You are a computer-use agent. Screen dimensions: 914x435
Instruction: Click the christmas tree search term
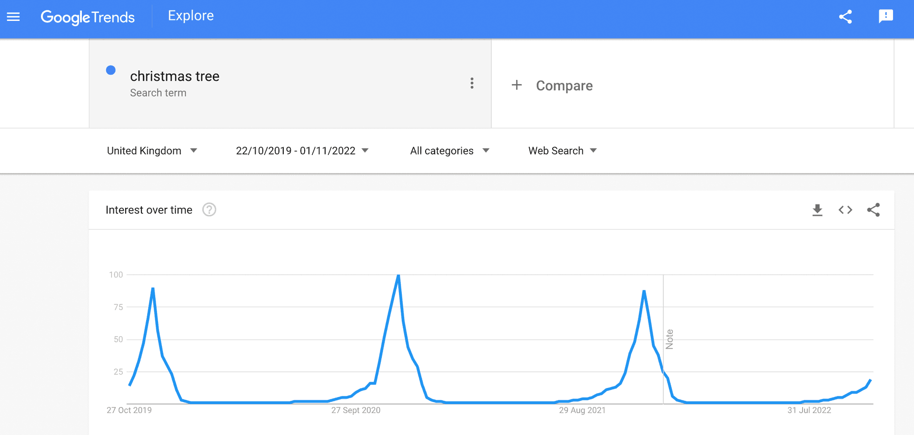point(174,76)
